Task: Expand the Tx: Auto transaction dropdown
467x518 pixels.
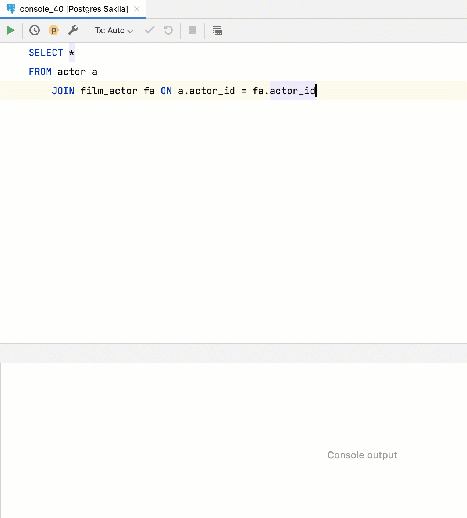Action: click(114, 31)
